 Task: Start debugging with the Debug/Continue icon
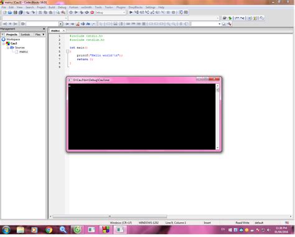[131, 12]
